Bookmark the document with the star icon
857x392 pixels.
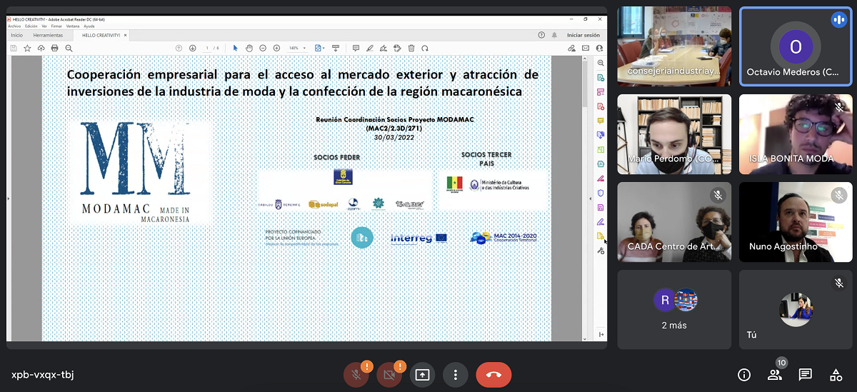click(27, 48)
